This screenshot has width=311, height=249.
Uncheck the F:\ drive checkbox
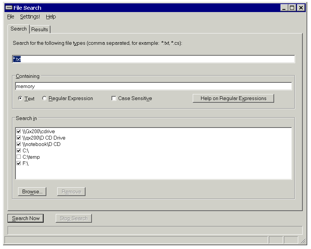(19, 164)
